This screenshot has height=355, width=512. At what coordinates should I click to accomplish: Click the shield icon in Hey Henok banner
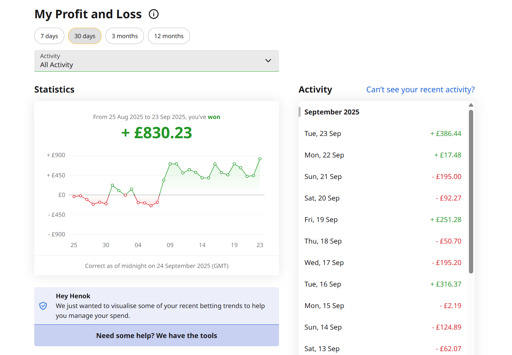[43, 306]
